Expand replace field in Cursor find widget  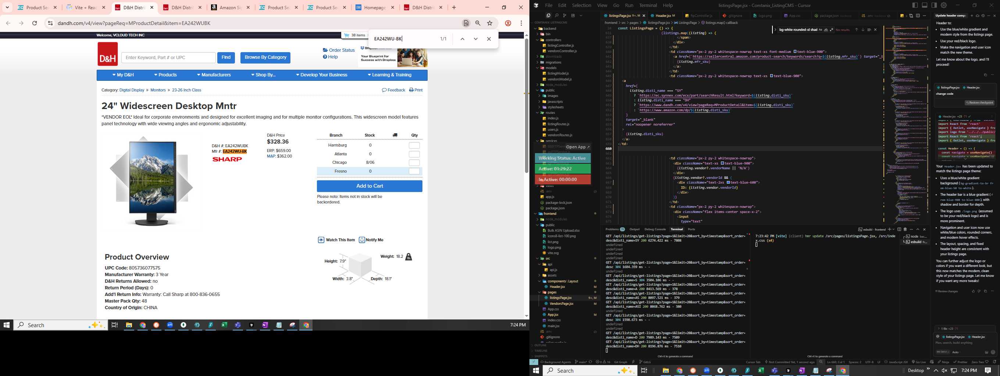[775, 30]
